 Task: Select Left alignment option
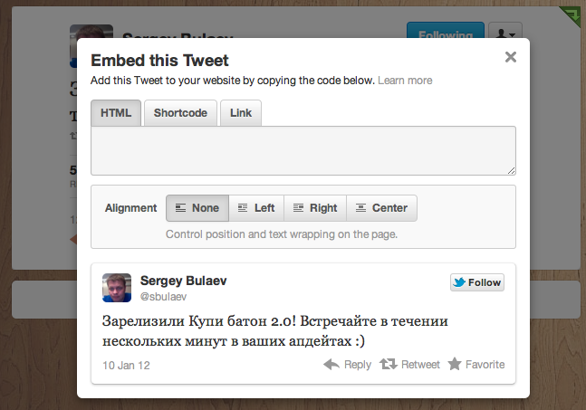click(x=256, y=208)
